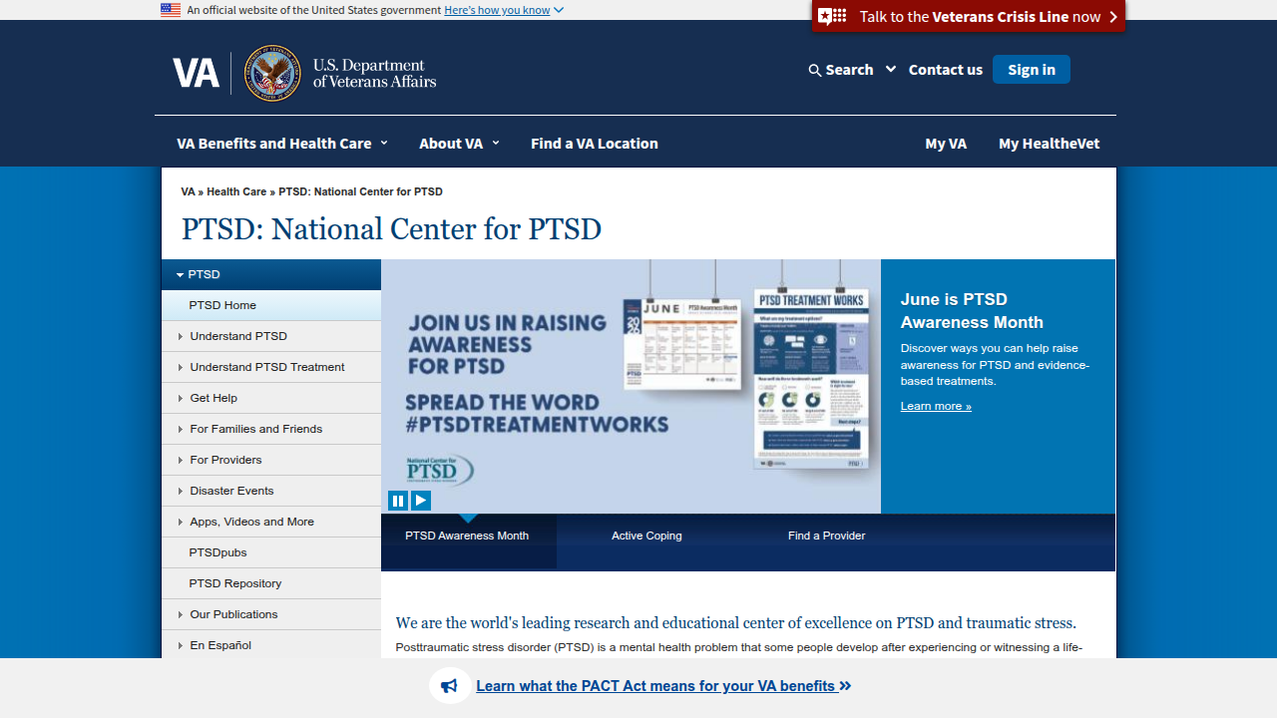Expand Here's how you know
This screenshot has height=718, width=1277.
pos(504,10)
